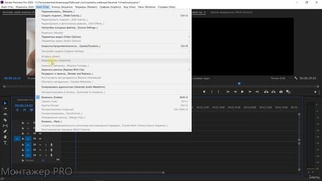The height and width of the screenshot is (181, 322).
Task: Switch to Media Browser tab
Action: pos(231,12)
